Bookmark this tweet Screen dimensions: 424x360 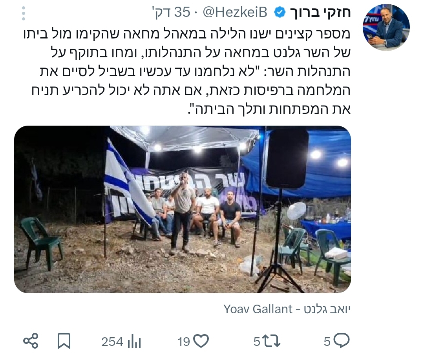point(64,341)
